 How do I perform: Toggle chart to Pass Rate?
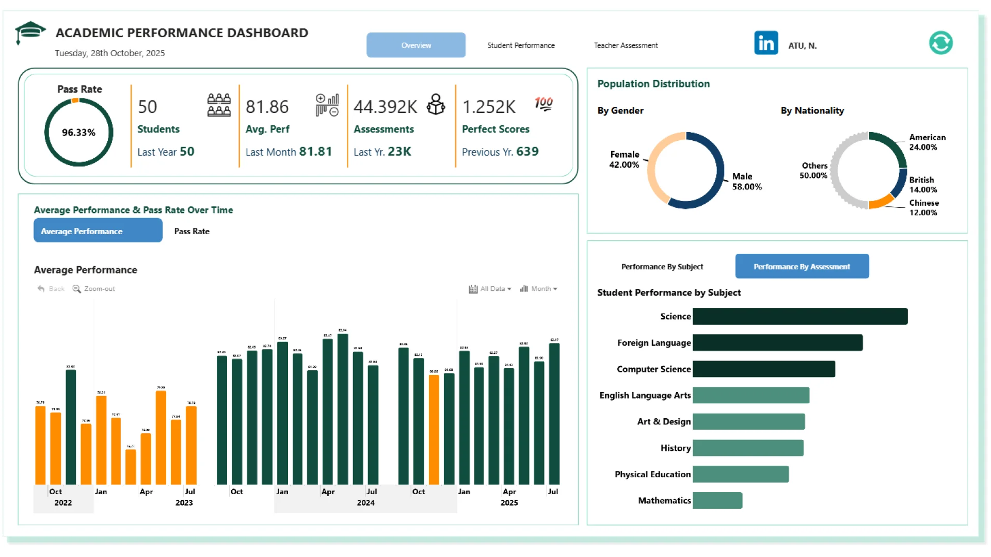(x=191, y=231)
